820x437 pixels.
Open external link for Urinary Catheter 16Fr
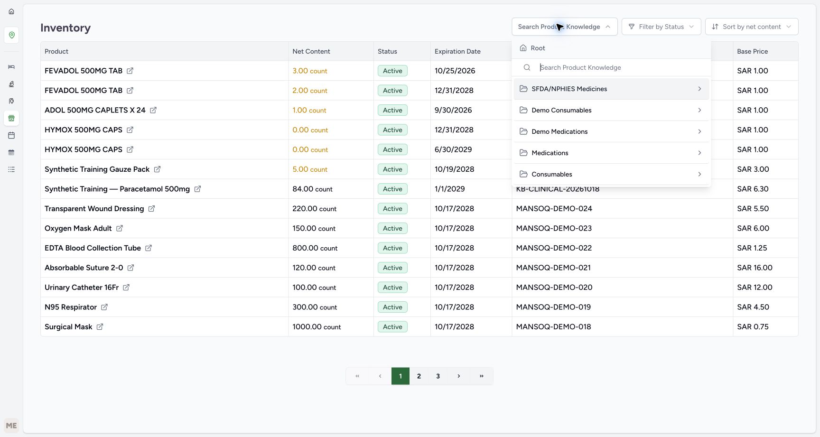126,288
